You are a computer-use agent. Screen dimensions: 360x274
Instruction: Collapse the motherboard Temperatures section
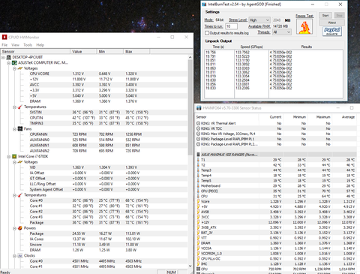14,107
